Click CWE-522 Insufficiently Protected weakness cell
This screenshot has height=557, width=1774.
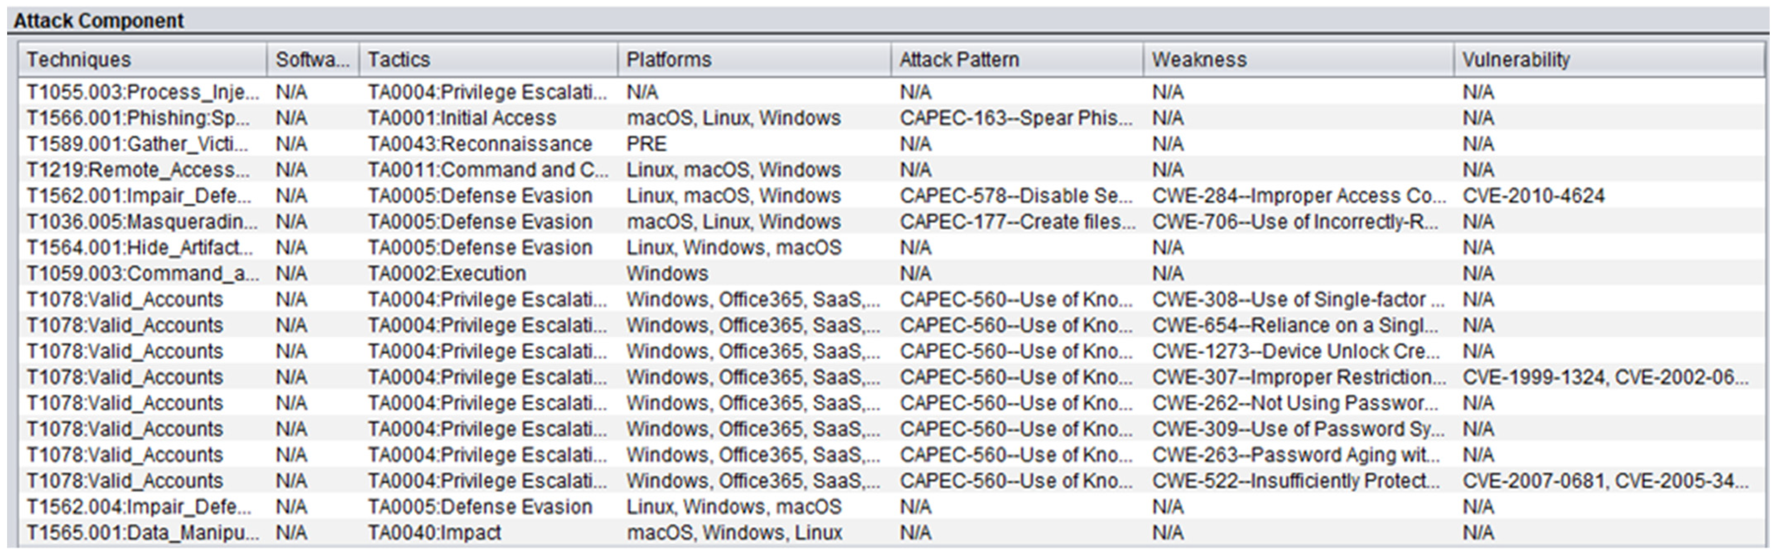tap(1297, 481)
